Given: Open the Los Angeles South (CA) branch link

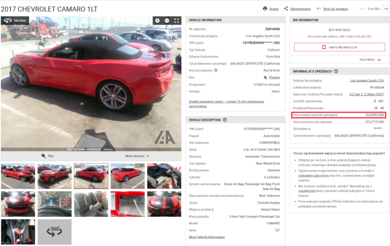Looking at the screenshot, I should pyautogui.click(x=367, y=80).
